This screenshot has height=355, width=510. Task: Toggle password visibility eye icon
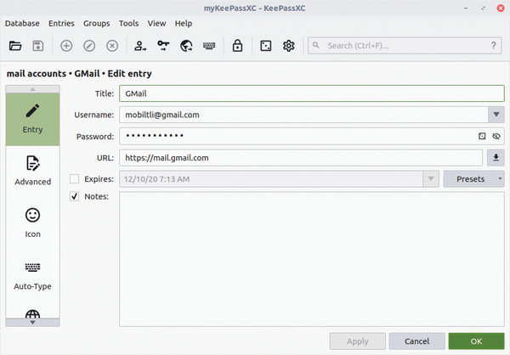pos(496,136)
